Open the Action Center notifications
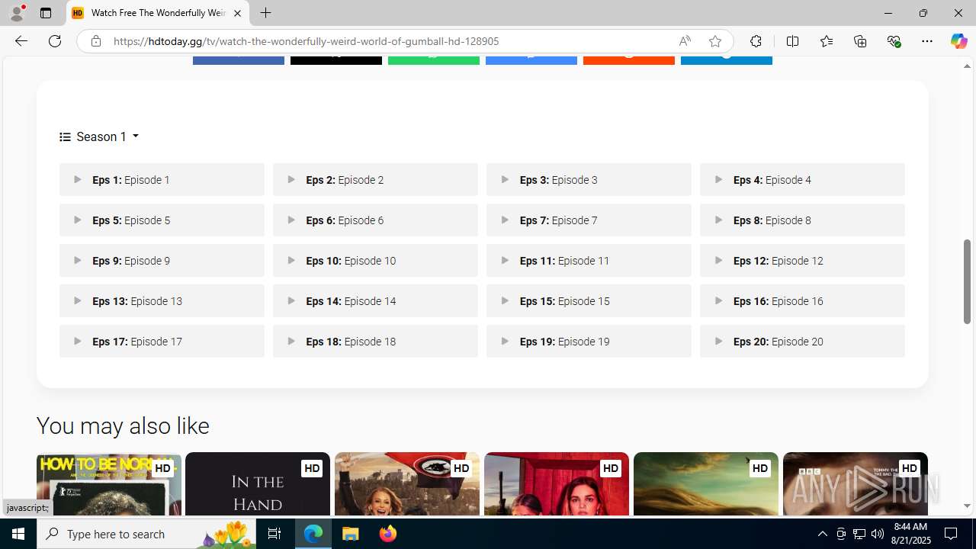The height and width of the screenshot is (549, 976). 952,534
